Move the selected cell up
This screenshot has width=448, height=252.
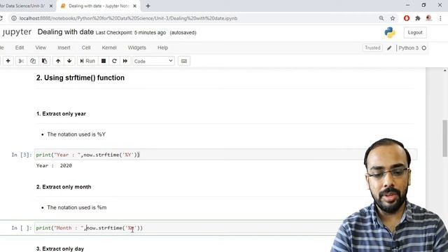point(58,61)
